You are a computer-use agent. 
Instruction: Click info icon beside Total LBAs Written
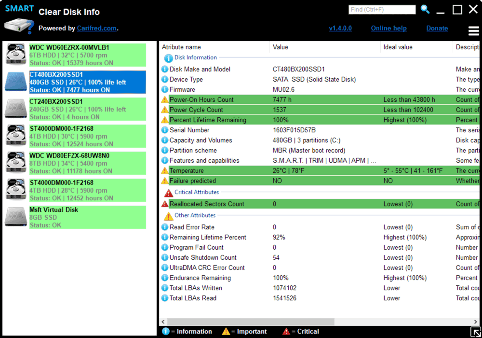[165, 288]
